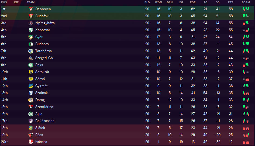The height and width of the screenshot is (146, 255).
Task: Click the FORM column header
Action: 246,2
